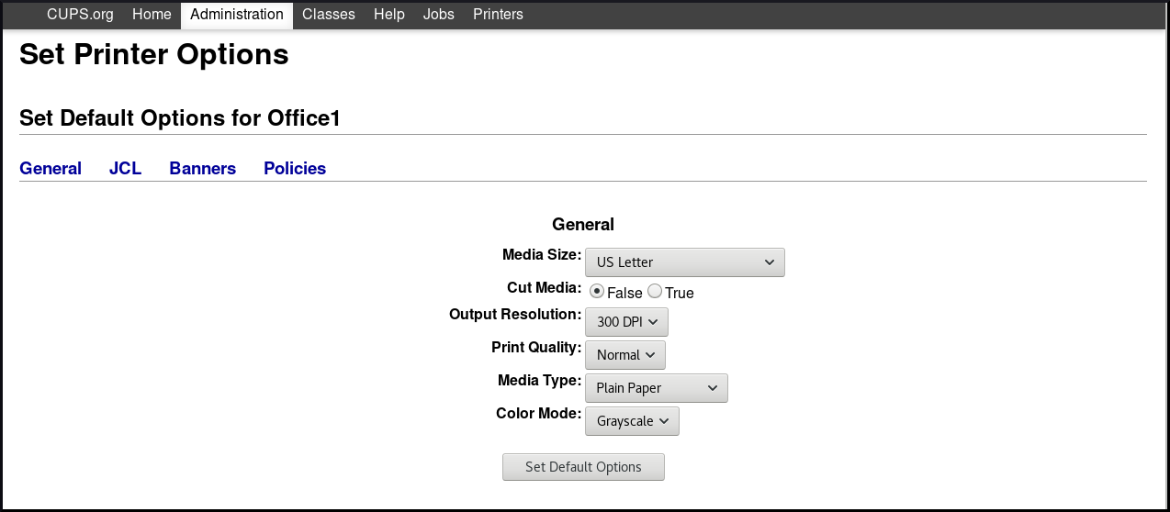The width and height of the screenshot is (1170, 512).
Task: Jump to the General options section link
Action: [x=51, y=169]
